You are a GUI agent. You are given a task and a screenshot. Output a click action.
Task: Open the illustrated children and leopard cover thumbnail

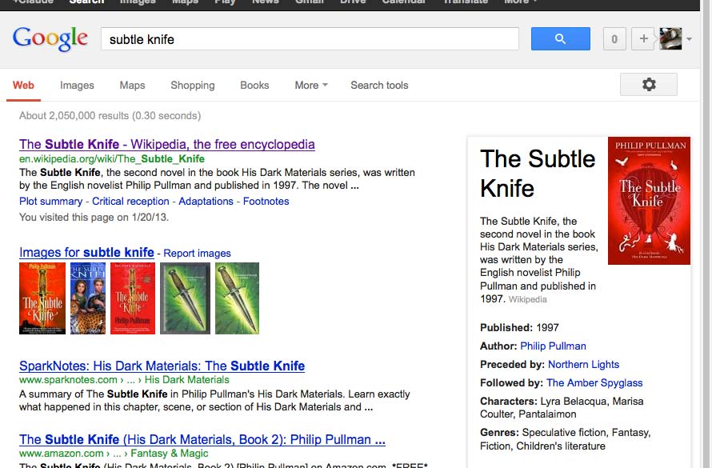[x=88, y=298]
